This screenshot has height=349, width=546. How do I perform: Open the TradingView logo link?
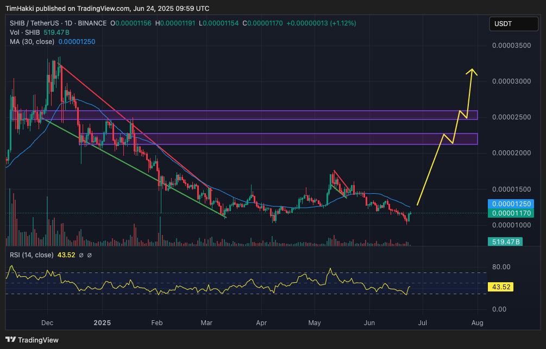[x=32, y=340]
